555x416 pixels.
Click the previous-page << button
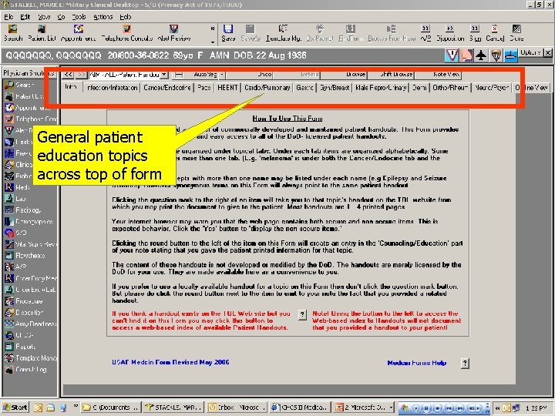pos(68,75)
